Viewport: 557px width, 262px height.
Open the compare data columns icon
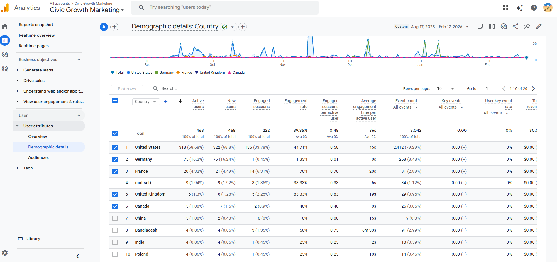pos(492,26)
